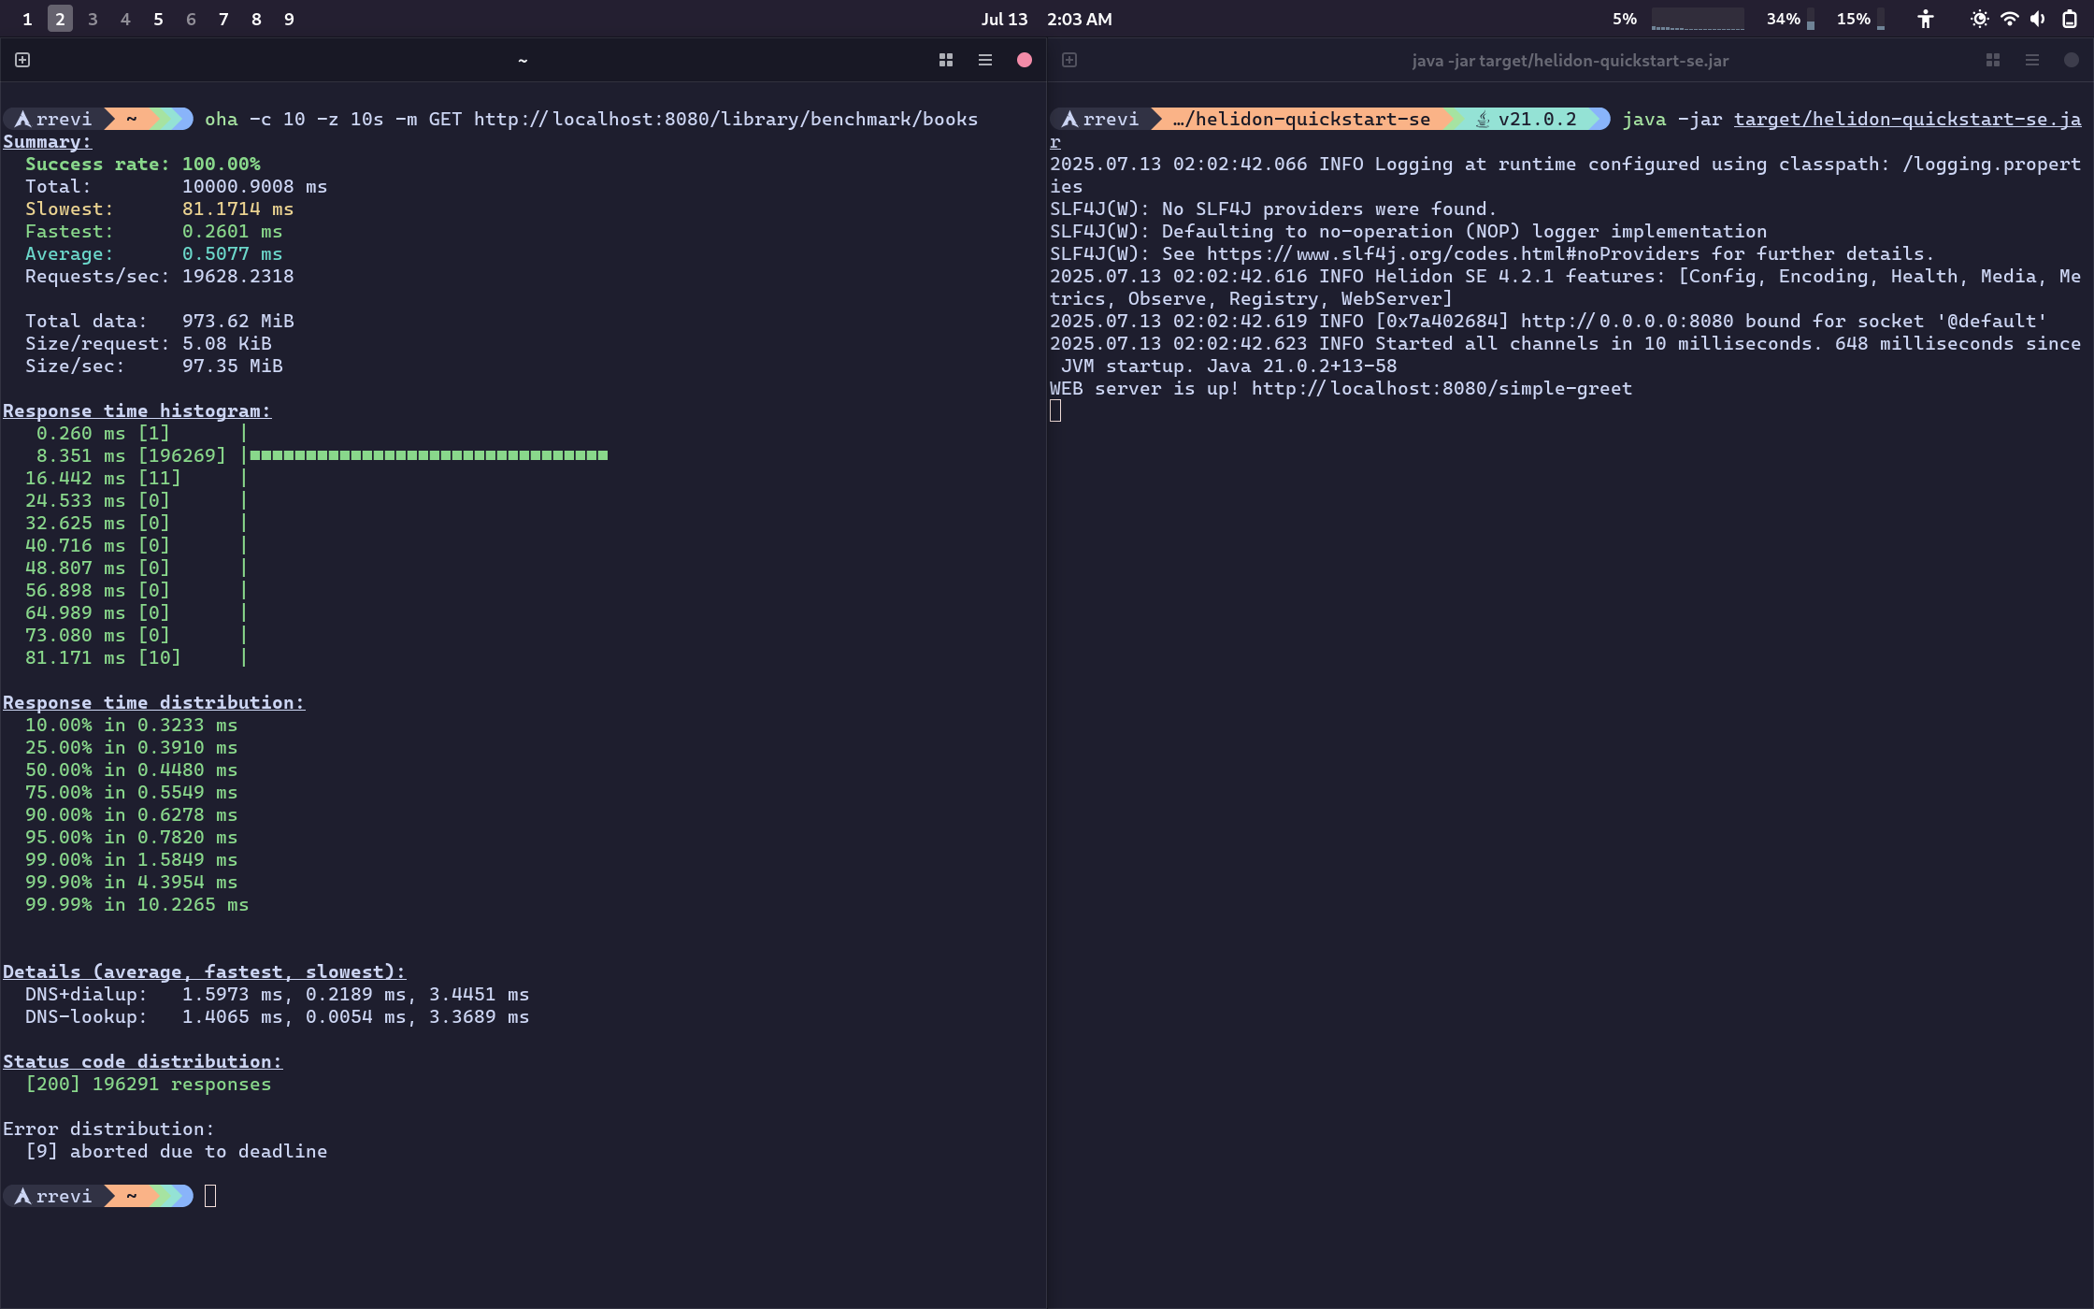Focus the left terminal prompt cursor

[x=210, y=1196]
